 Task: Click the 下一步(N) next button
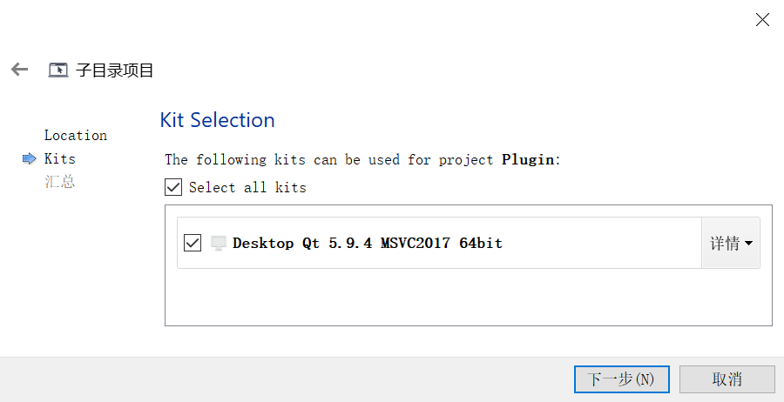point(621,379)
